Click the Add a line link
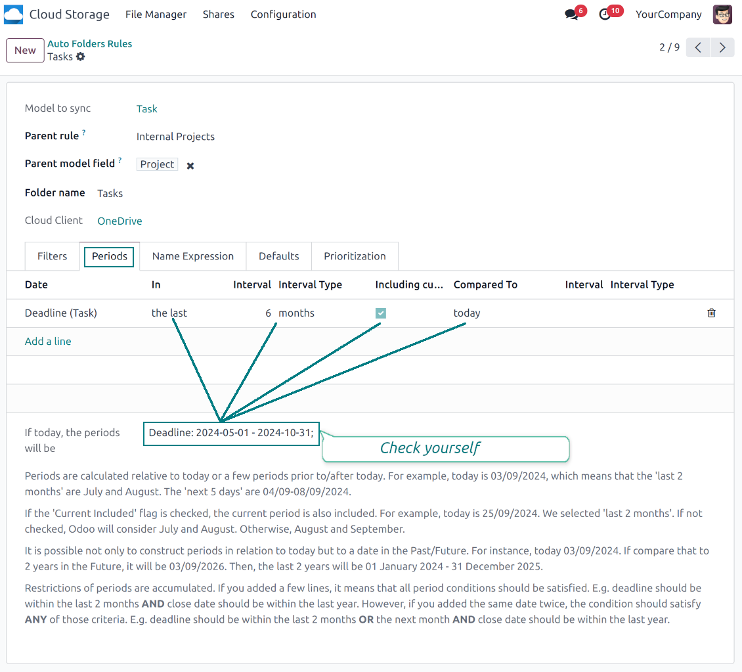 tap(48, 342)
